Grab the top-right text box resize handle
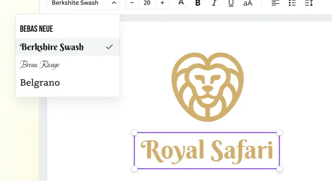 (x=280, y=133)
